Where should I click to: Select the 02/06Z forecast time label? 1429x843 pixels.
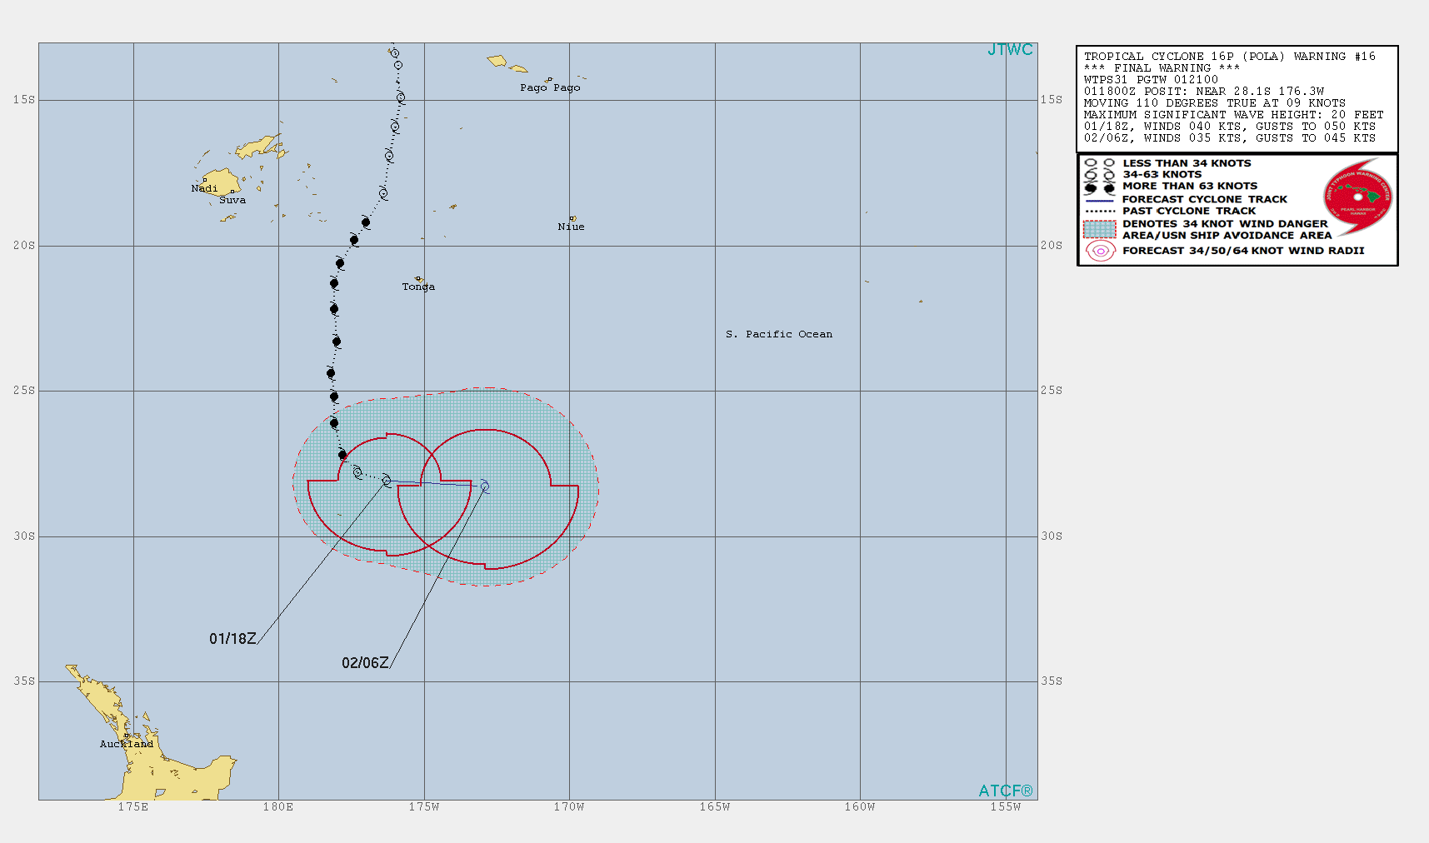tap(365, 663)
